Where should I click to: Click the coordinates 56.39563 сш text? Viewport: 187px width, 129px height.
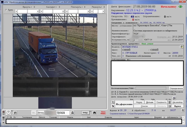(146, 22)
